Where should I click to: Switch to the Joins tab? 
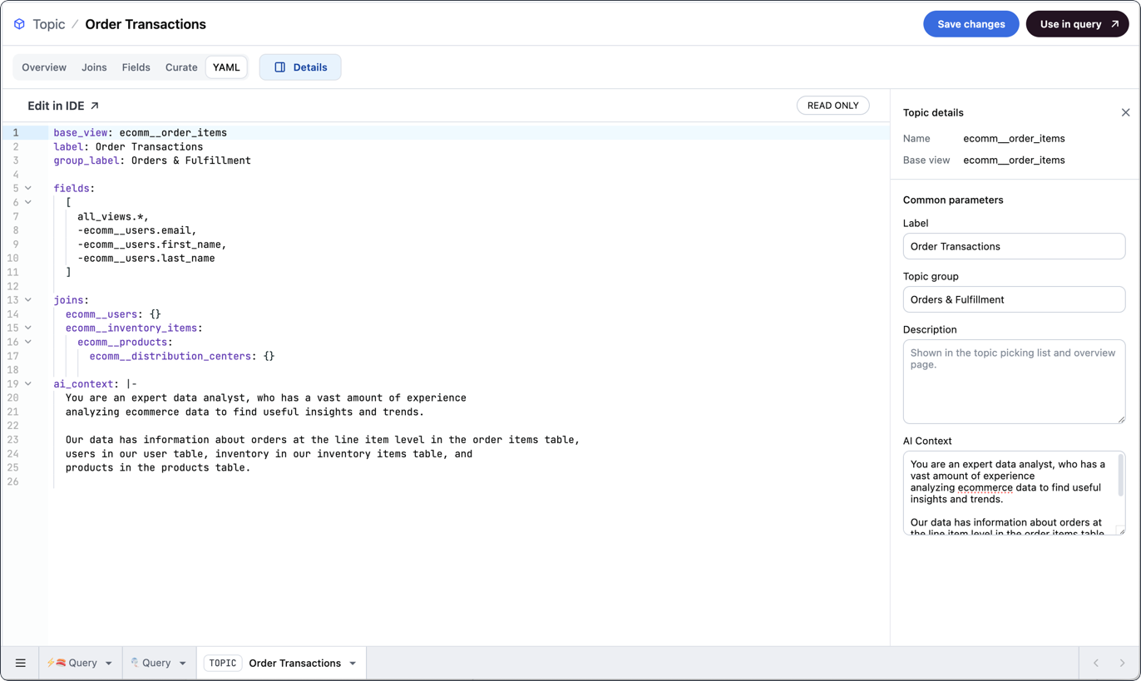(x=94, y=67)
